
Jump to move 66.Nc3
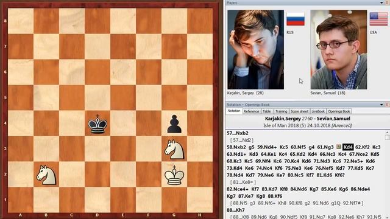point(328,154)
